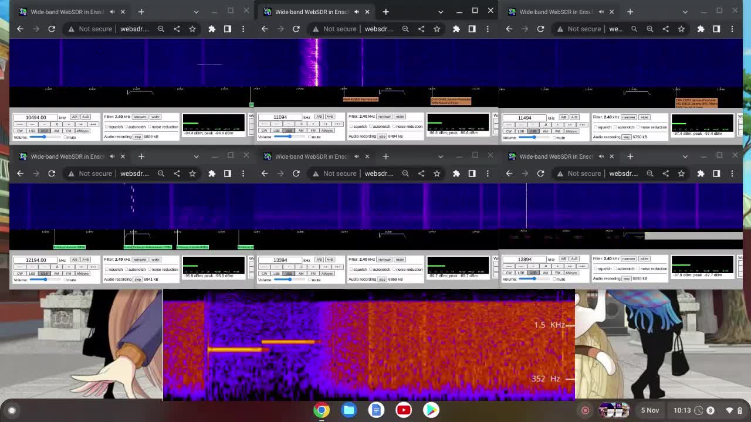
Task: Reload the page in the 11494 kHz window
Action: pyautogui.click(x=540, y=29)
